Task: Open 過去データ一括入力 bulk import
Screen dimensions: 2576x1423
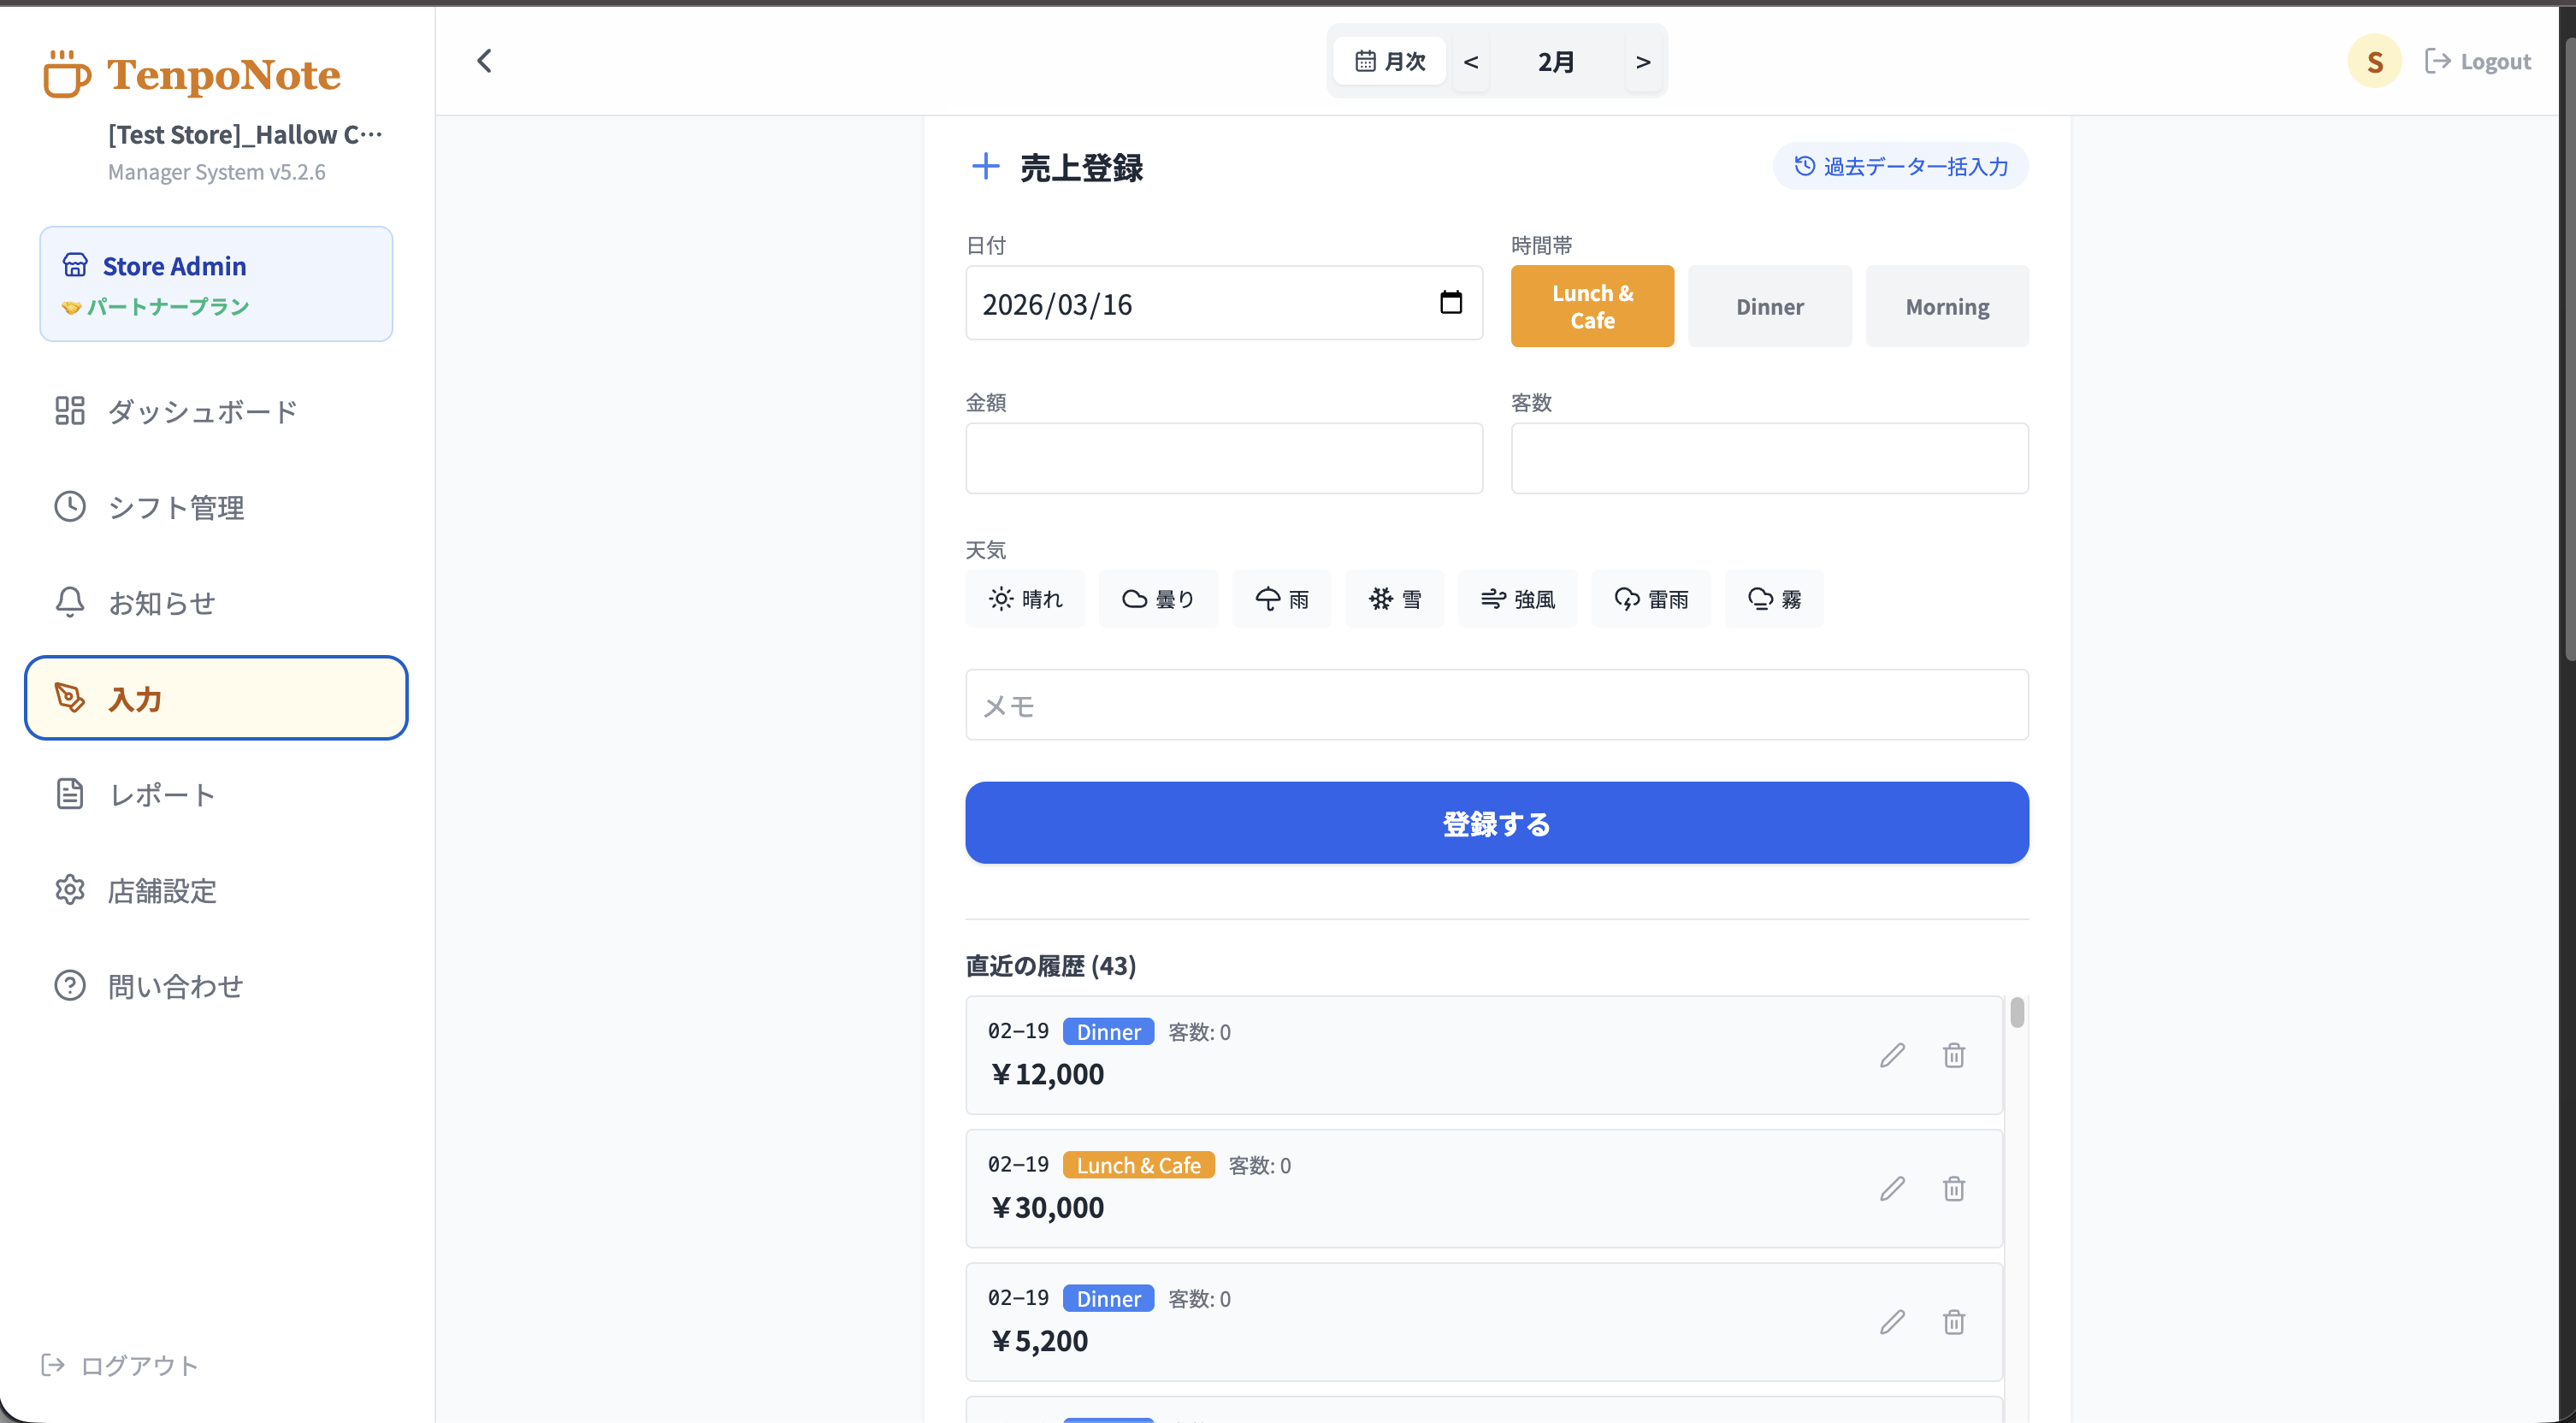Action: (x=1901, y=166)
